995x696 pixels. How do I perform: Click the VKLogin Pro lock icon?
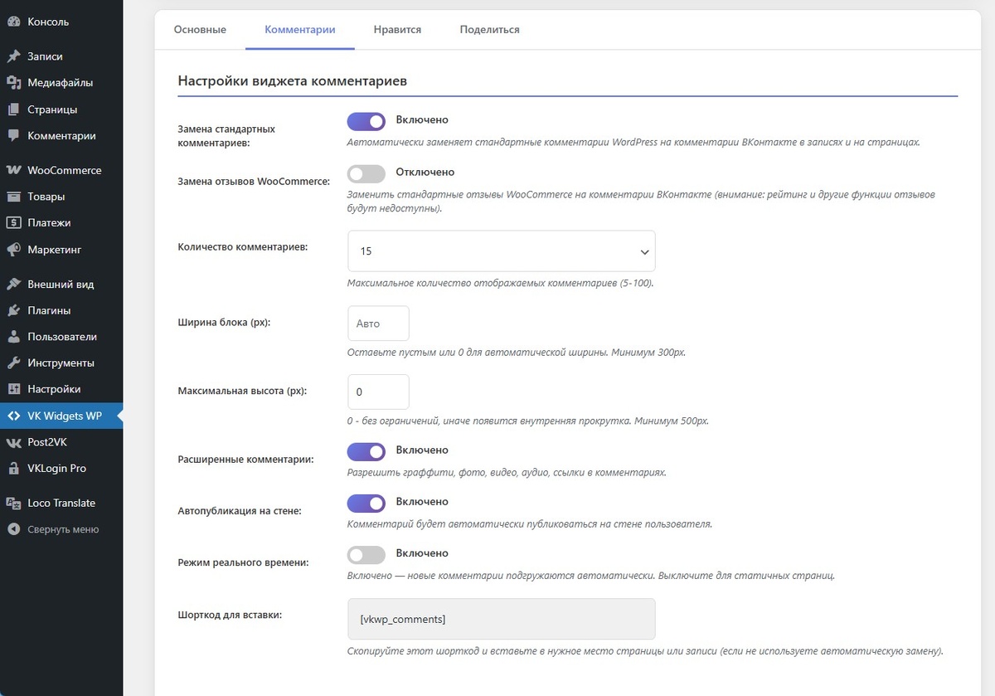click(13, 468)
